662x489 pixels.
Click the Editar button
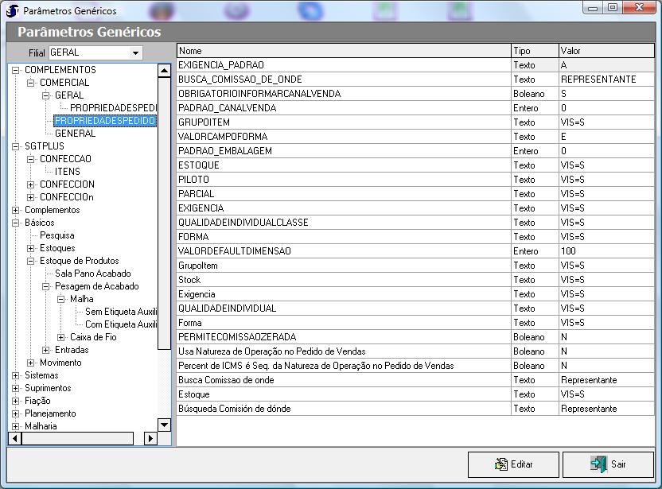(x=513, y=464)
